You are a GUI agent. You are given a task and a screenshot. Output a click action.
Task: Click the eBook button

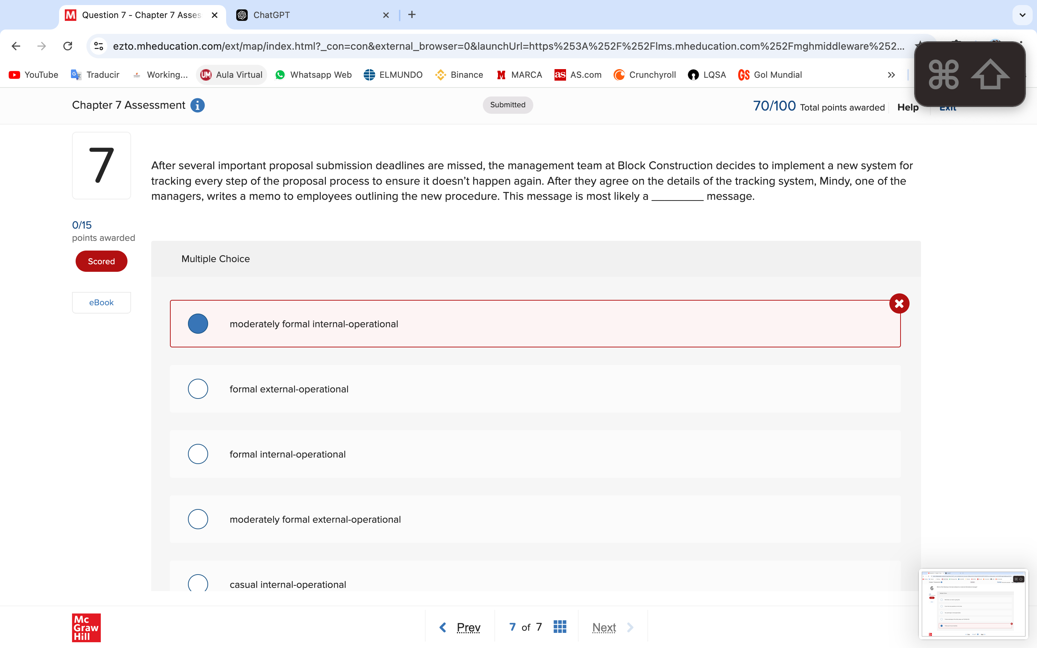(x=101, y=302)
